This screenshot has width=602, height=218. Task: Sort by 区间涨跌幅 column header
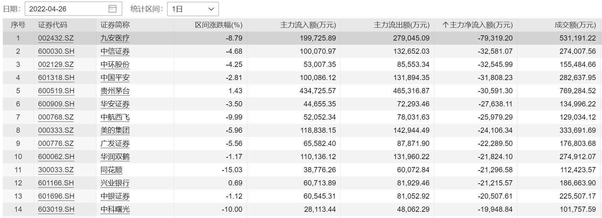218,25
